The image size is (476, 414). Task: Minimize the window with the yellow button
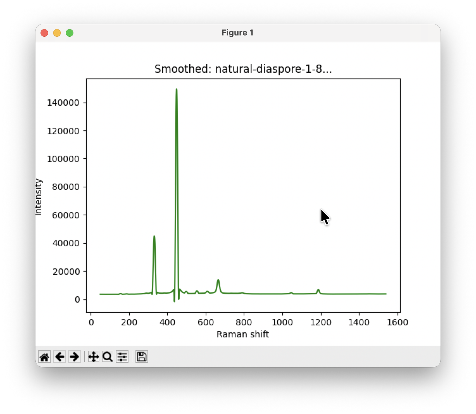pos(57,33)
